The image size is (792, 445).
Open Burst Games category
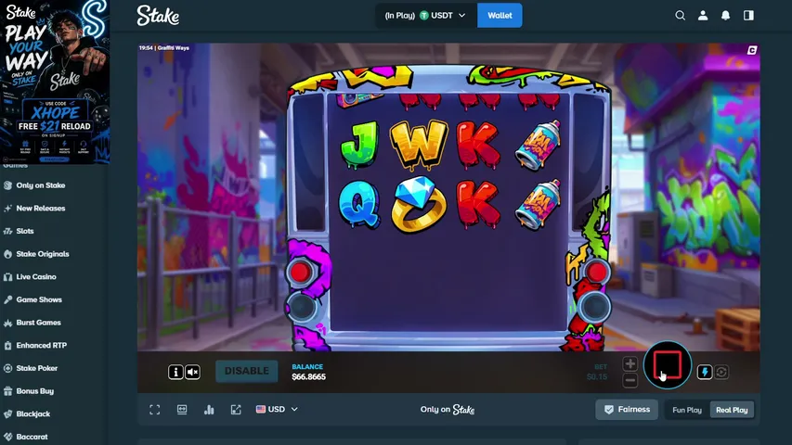38,323
